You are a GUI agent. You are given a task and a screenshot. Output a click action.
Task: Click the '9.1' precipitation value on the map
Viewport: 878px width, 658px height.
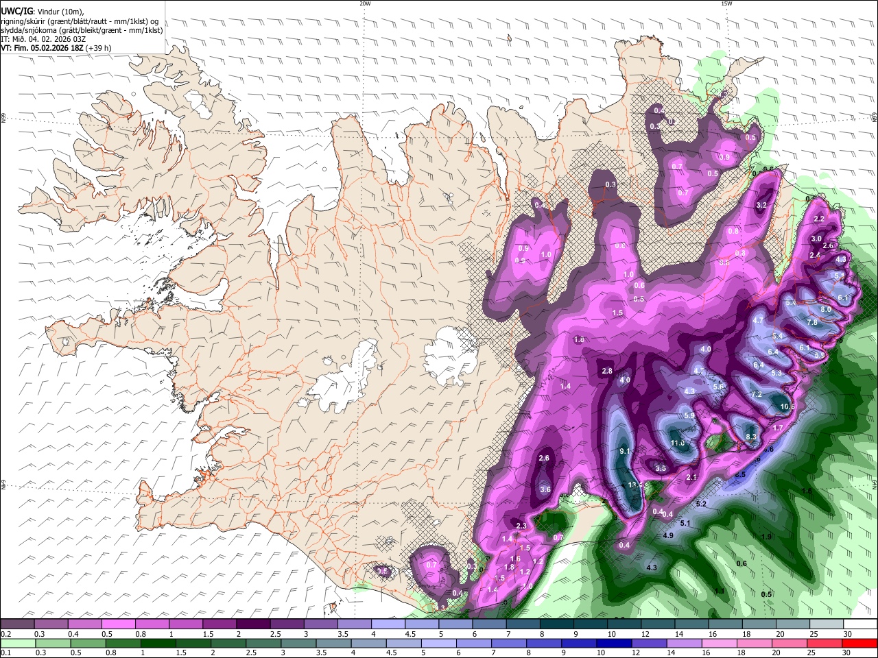625,451
